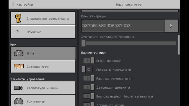Click the arrow button next to the seed field
Screen dimensions: 189x106
coord(171,26)
